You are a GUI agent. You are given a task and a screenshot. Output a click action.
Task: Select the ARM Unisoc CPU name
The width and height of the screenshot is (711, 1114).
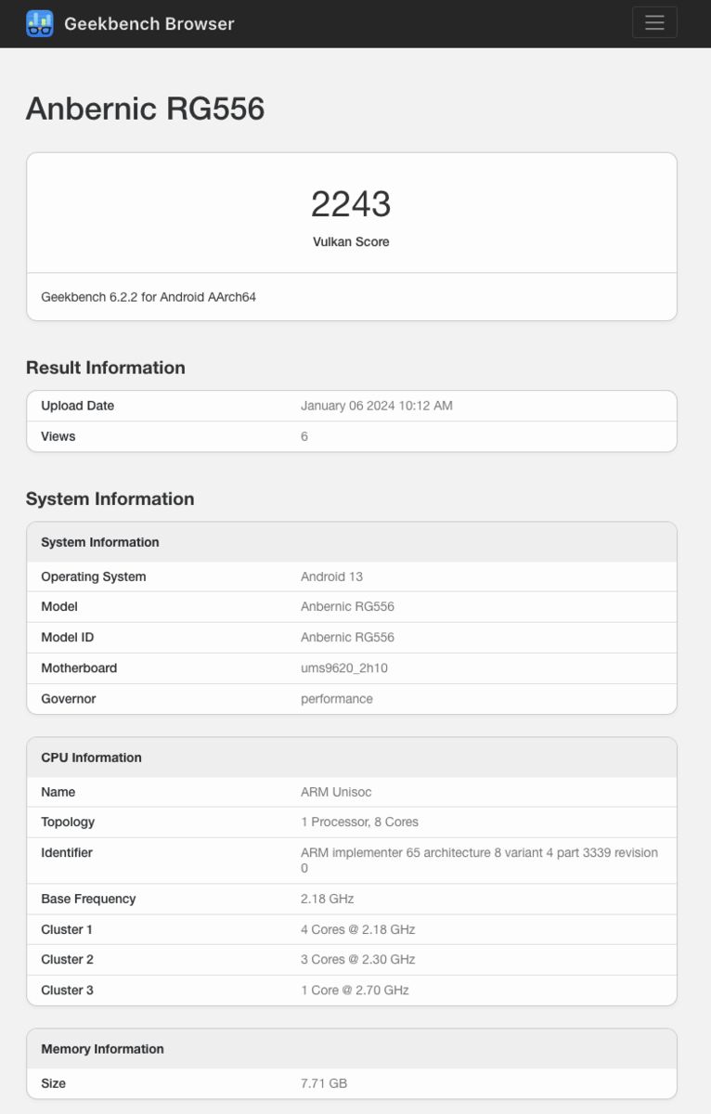click(336, 792)
